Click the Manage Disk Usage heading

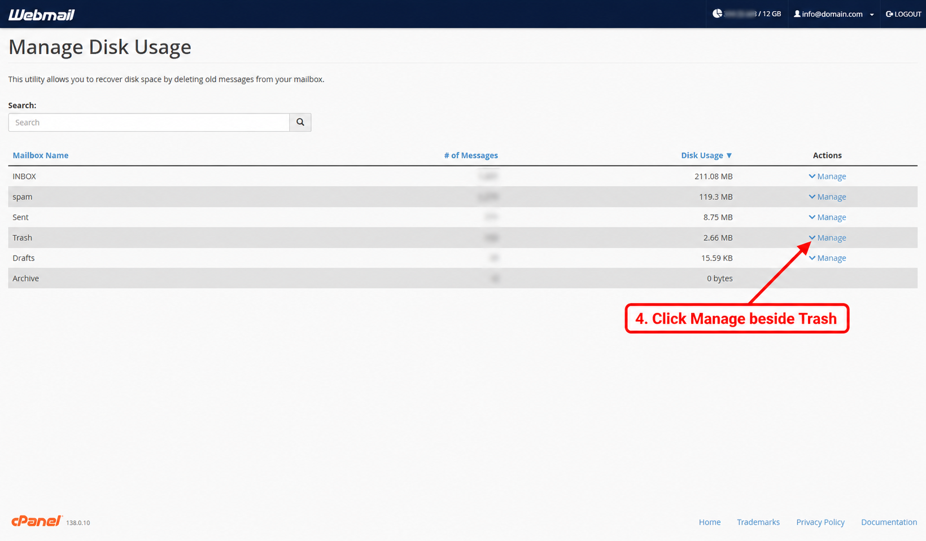click(x=100, y=47)
